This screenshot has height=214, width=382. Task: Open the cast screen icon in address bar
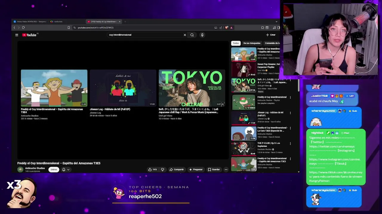(216, 28)
